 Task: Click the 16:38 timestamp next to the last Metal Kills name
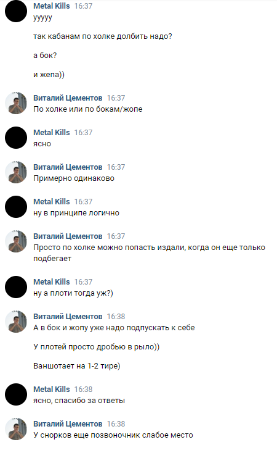(x=83, y=389)
